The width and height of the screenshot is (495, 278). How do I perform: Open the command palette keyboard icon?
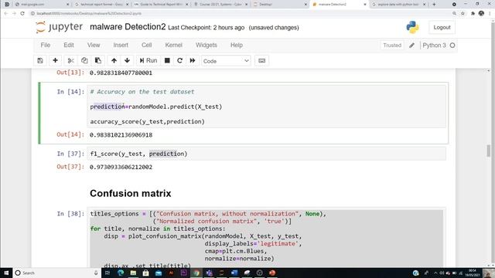pos(261,60)
